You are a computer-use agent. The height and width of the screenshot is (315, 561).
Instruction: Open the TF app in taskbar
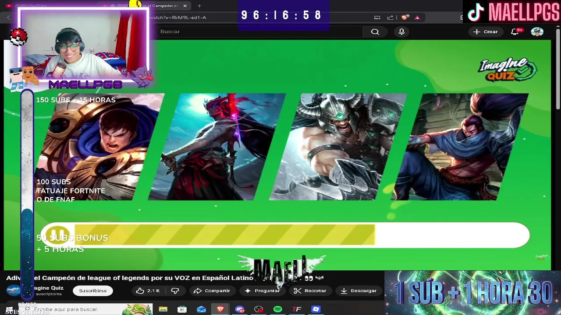(297, 309)
